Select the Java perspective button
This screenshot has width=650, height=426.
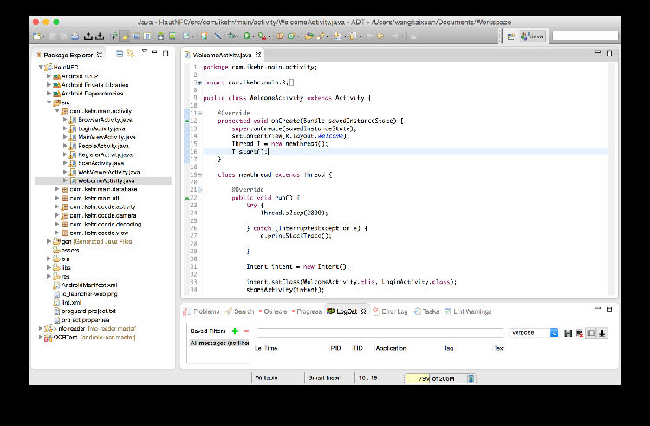tap(534, 36)
